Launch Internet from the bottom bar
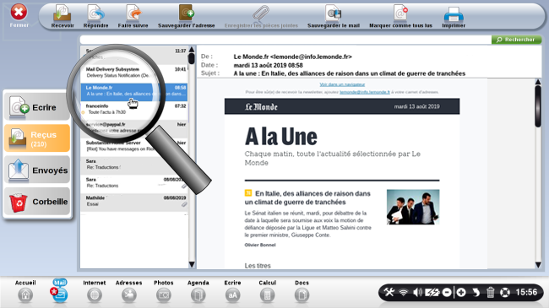 95,291
